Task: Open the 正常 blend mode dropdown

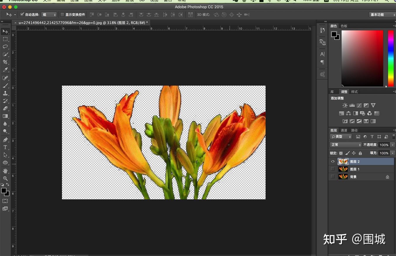Action: coord(346,145)
